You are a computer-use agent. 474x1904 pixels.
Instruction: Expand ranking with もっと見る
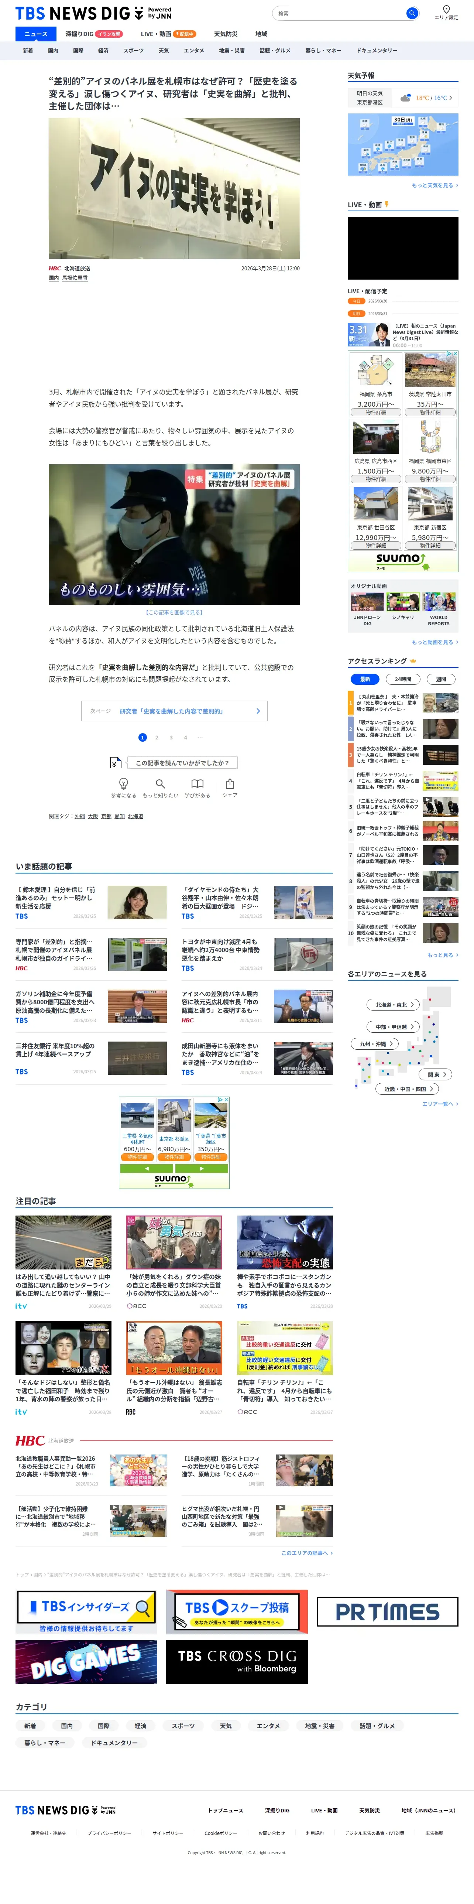[x=442, y=955]
